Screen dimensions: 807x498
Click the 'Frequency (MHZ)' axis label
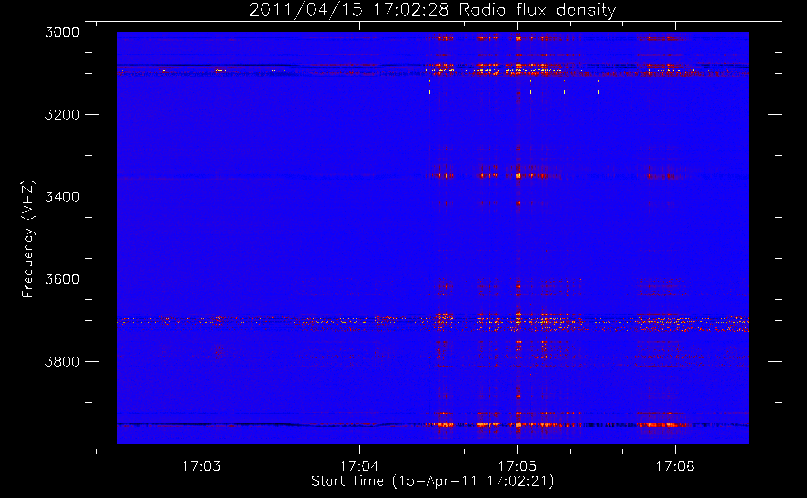(28, 239)
